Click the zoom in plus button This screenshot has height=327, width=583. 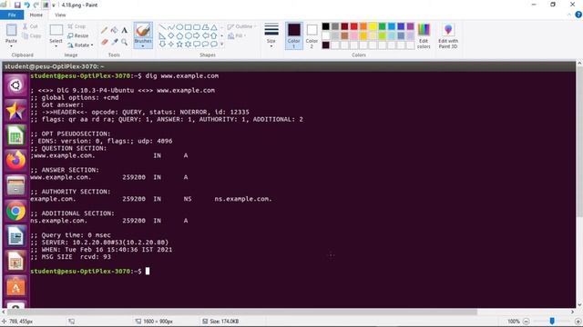point(578,322)
